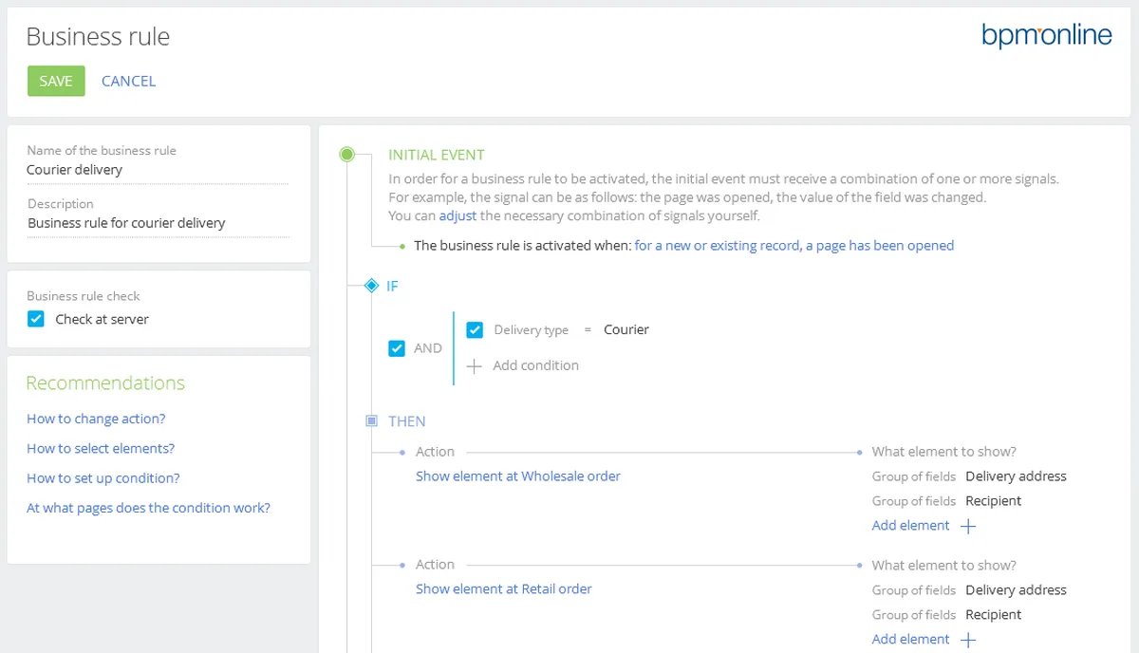Click plus icon for Wholesale order Add element

point(968,526)
